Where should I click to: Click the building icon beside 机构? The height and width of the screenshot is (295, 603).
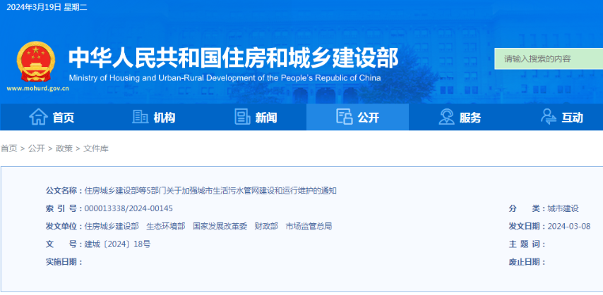coord(140,117)
